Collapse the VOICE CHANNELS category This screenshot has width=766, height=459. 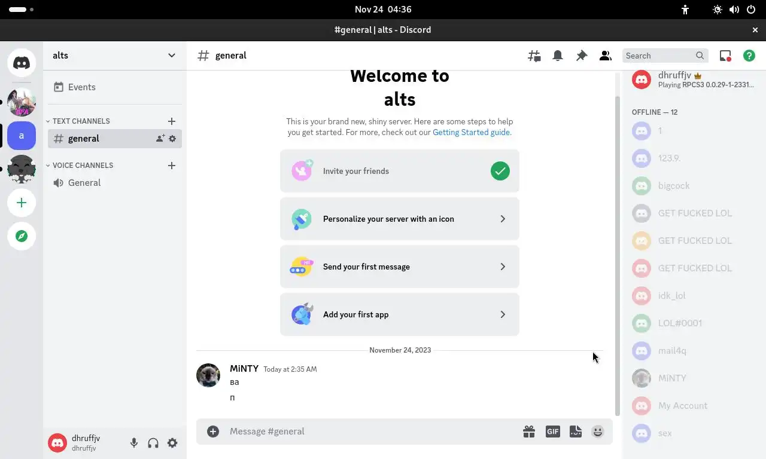[80, 166]
